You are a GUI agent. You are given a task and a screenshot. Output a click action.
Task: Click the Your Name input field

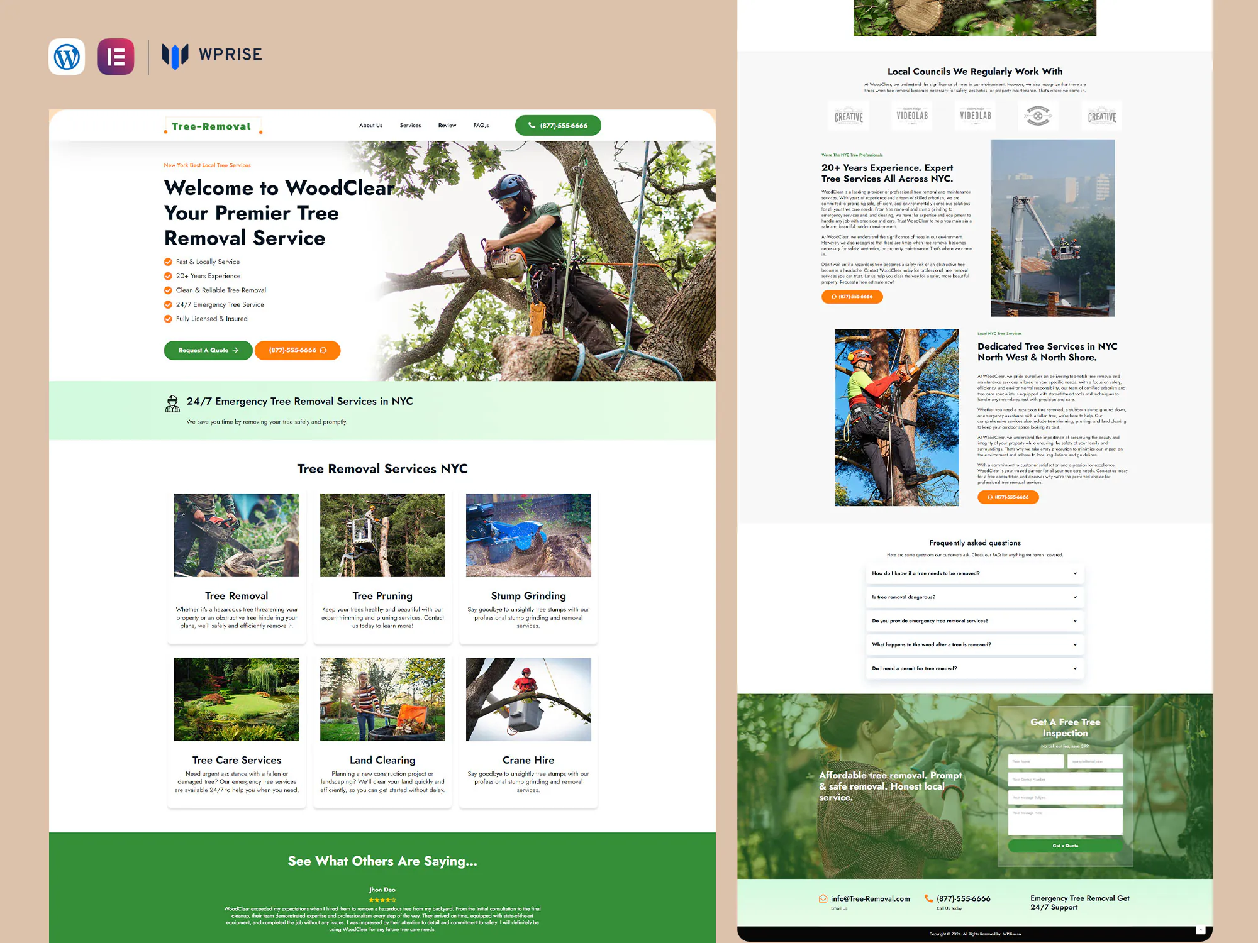click(1035, 761)
